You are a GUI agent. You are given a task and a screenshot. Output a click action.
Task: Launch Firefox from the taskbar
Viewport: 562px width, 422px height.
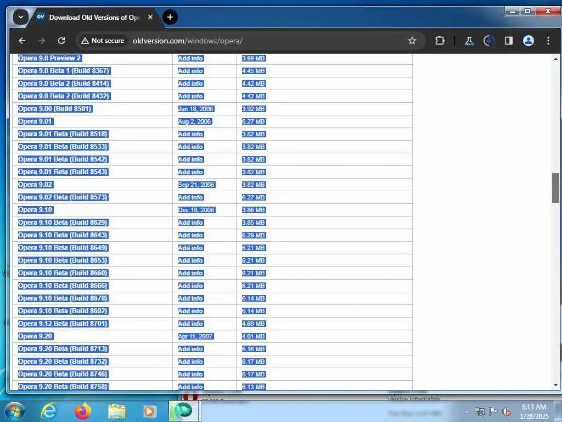[x=83, y=411]
